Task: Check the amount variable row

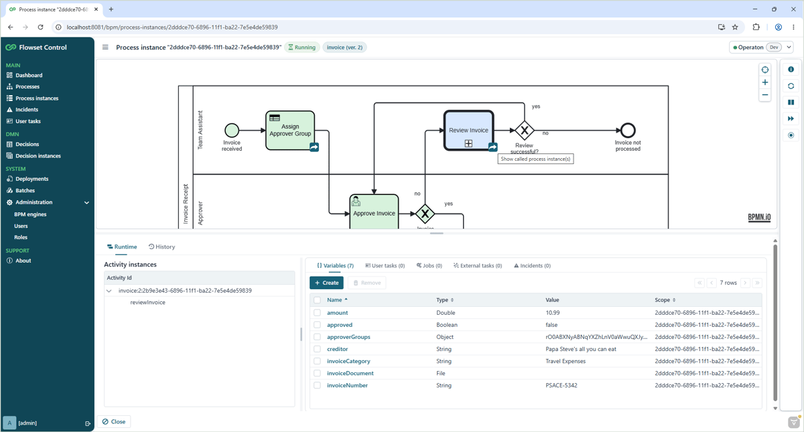Action: 318,313
